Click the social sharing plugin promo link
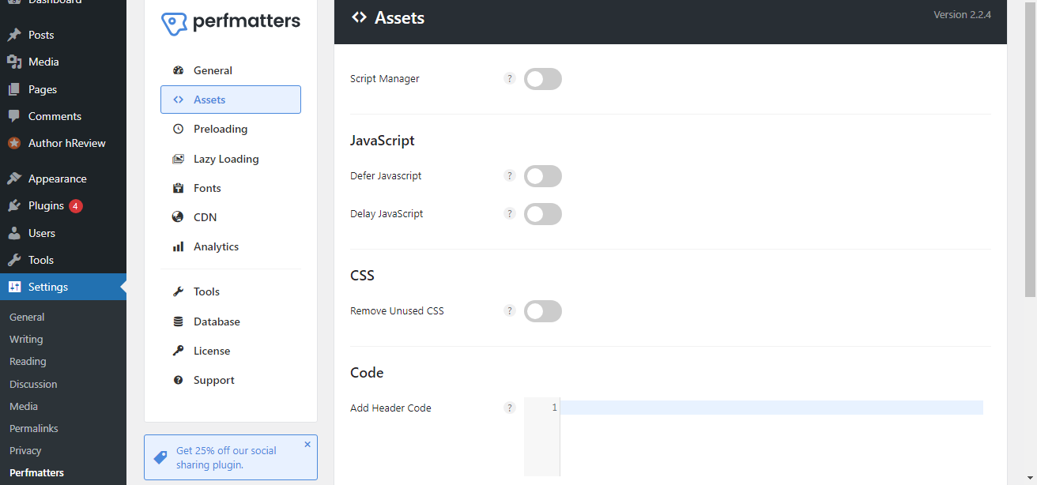This screenshot has height=485, width=1037. click(226, 457)
